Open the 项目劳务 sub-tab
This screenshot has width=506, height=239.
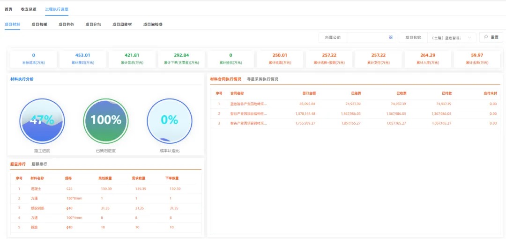click(66, 24)
